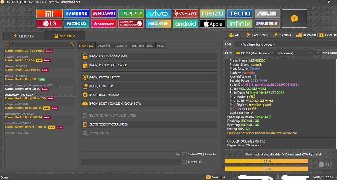Screen dimensions: 337x180
Task: Clear the model search with X icon
Action: coord(8,44)
